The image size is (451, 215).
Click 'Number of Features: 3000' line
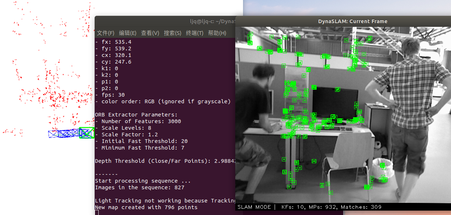138,121
